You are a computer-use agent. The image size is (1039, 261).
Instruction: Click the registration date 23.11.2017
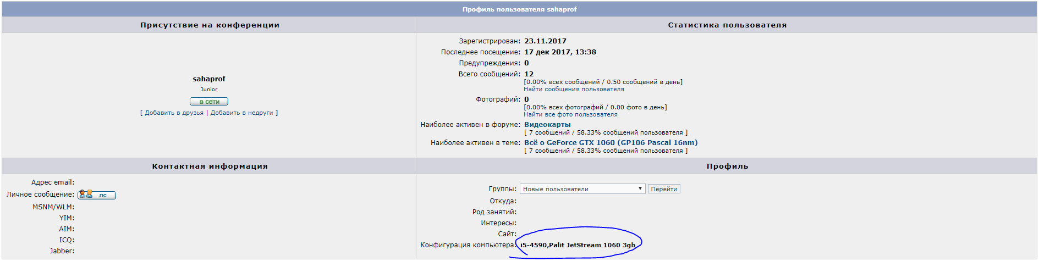(545, 41)
